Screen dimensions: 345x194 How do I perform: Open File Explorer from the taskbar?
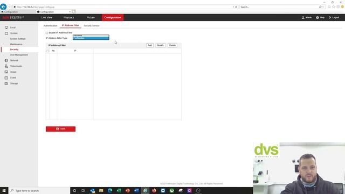pyautogui.click(x=101, y=190)
